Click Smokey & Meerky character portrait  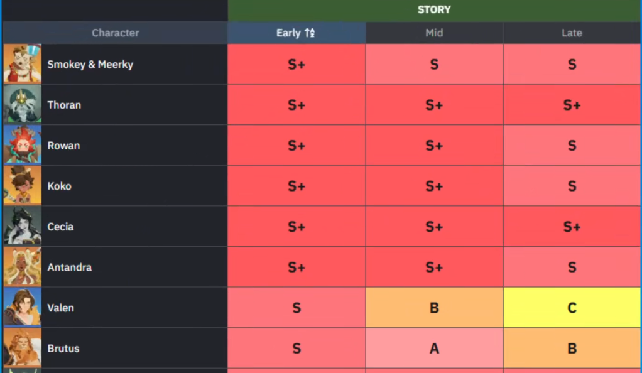click(x=23, y=64)
